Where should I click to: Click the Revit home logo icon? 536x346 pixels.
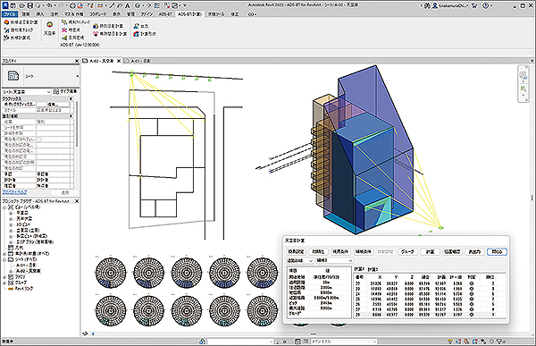(4, 5)
